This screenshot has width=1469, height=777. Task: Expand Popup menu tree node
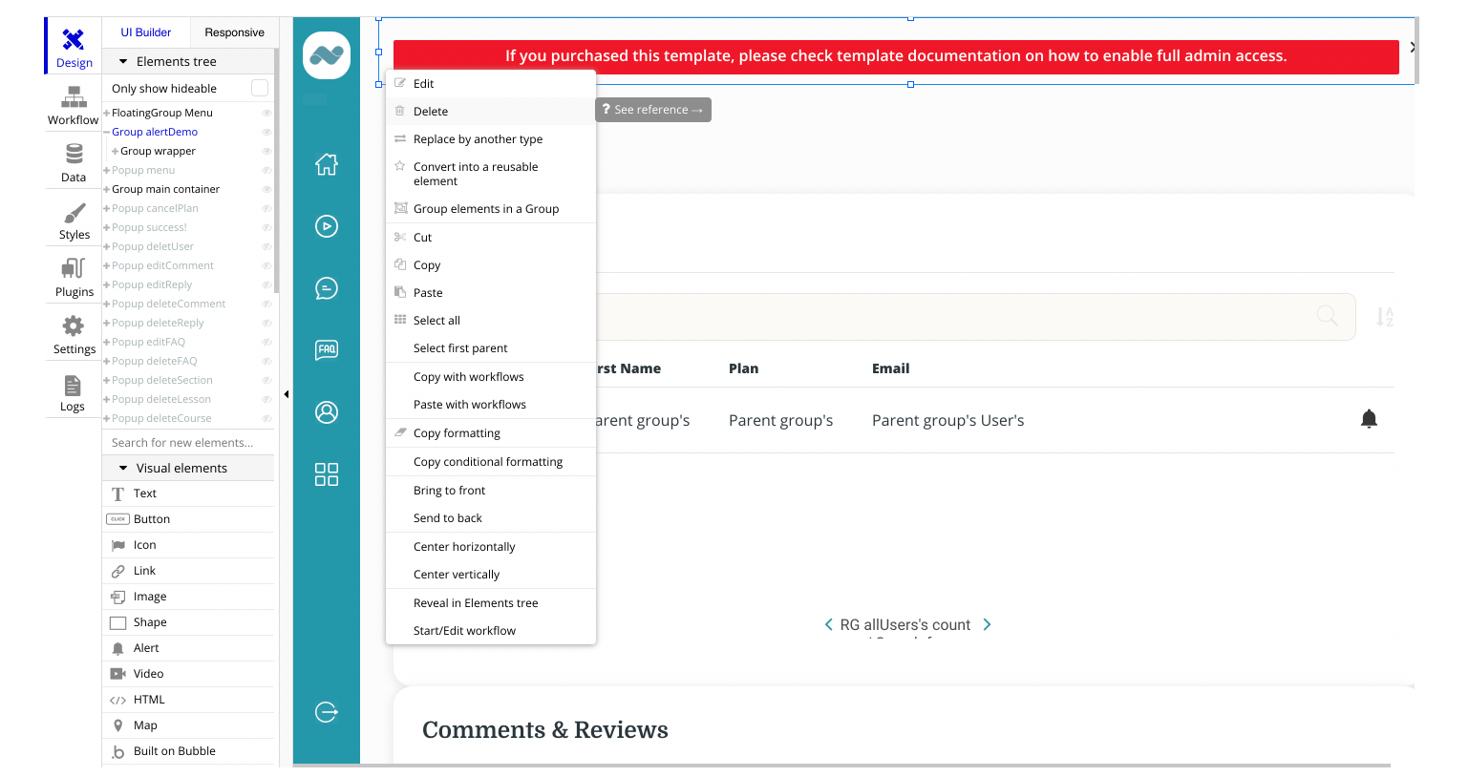[x=107, y=170]
